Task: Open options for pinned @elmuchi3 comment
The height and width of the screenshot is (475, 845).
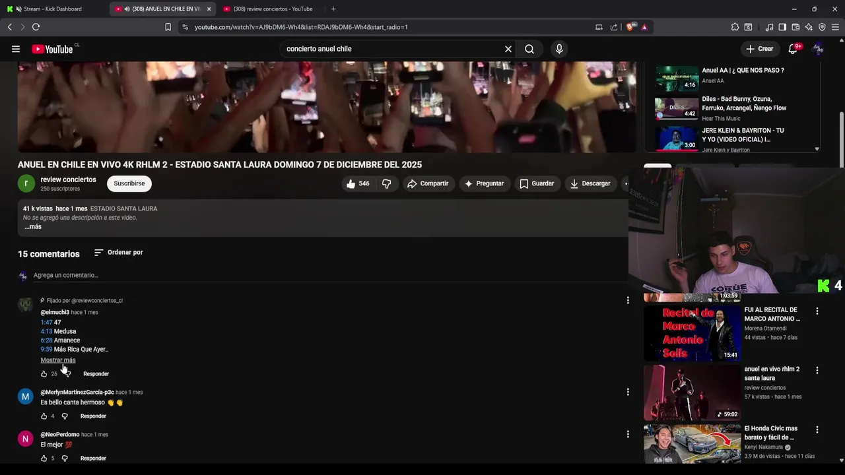Action: coord(628,300)
